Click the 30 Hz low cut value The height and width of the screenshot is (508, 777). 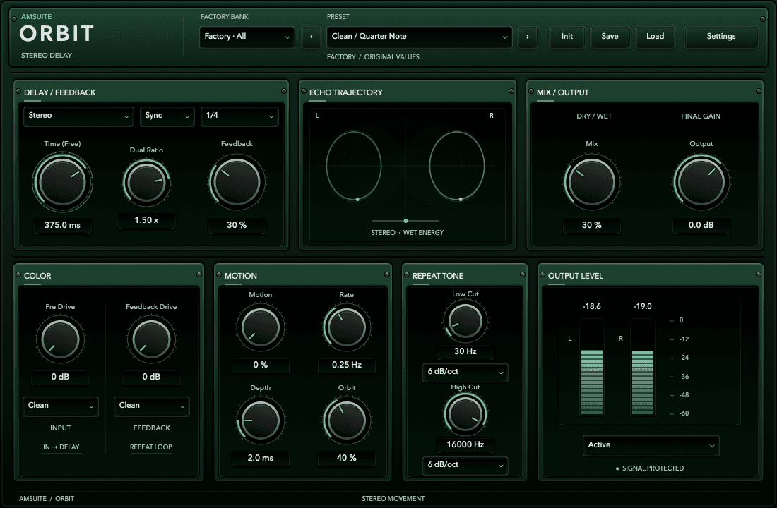tap(465, 351)
